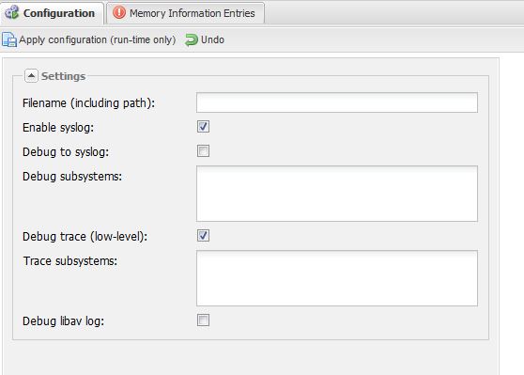Click the green Undo arrow icon
Screen dimensions: 524x375
192,39
